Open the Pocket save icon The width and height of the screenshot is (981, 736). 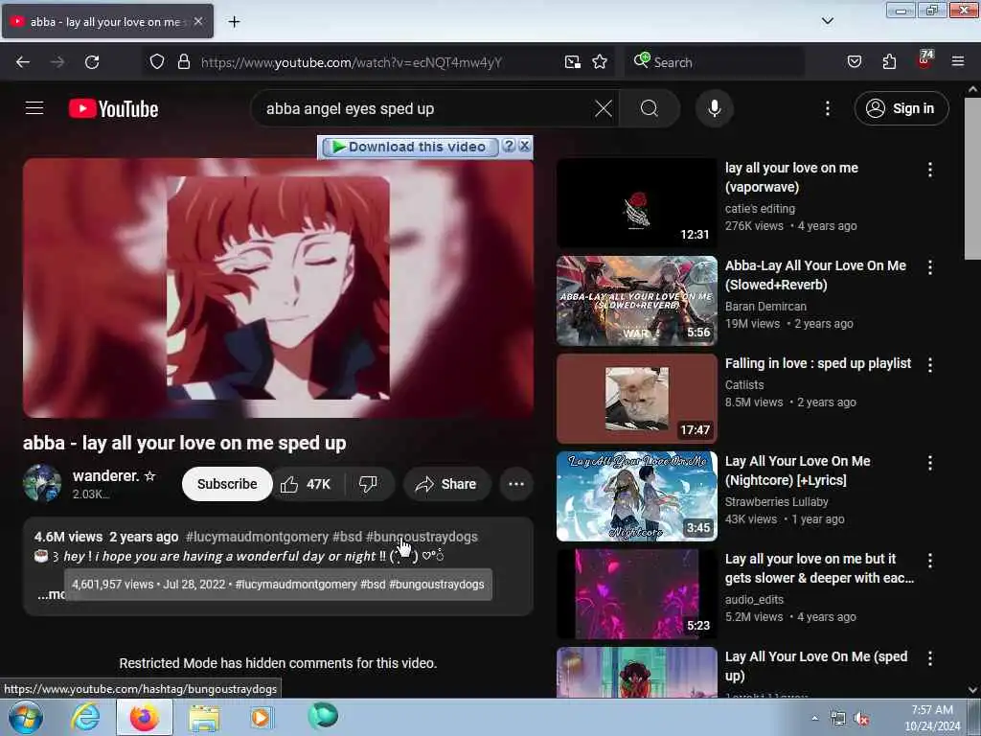[854, 62]
